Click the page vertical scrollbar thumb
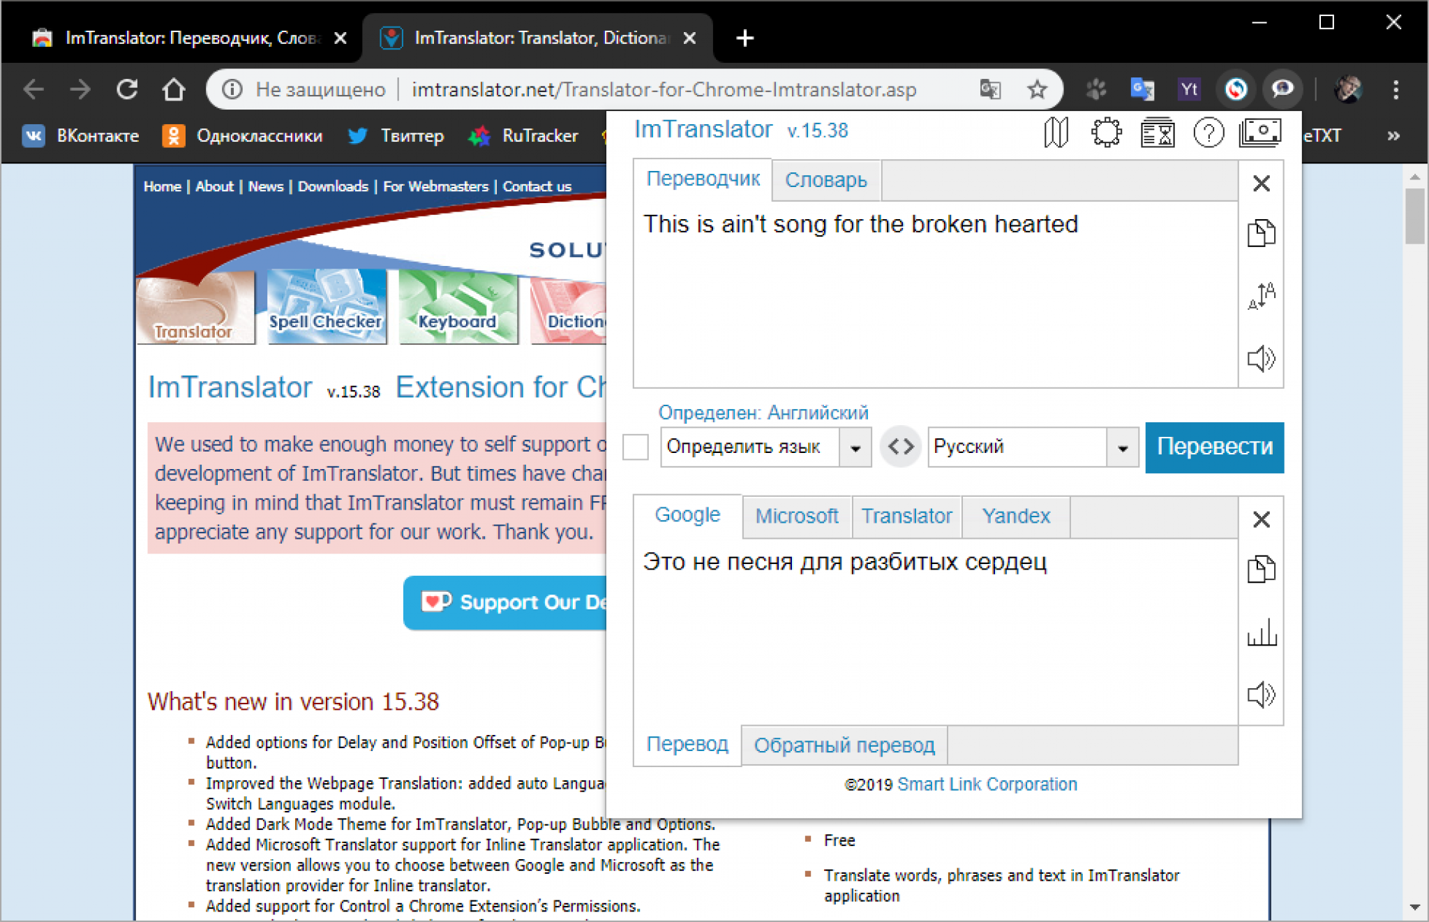Image resolution: width=1429 pixels, height=922 pixels. [1415, 215]
